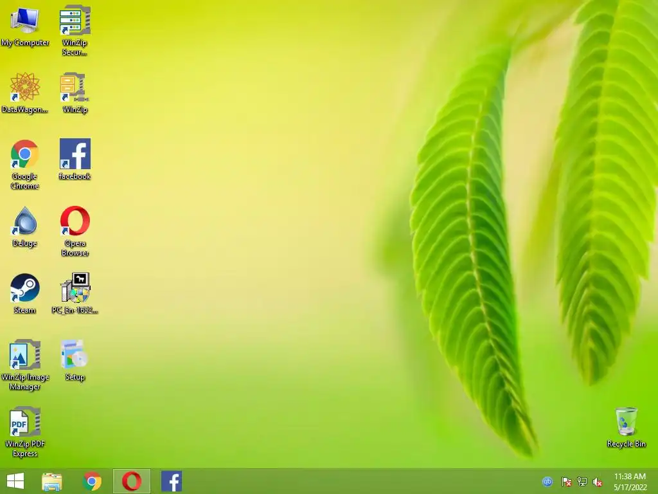
Task: Select WinZip Image Manager desktop icon
Action: click(x=25, y=365)
